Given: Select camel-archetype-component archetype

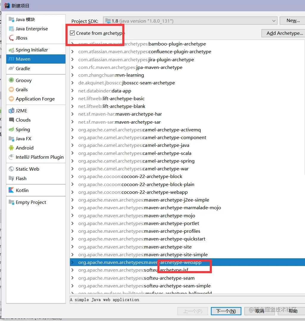Looking at the screenshot, I should point(142,138).
